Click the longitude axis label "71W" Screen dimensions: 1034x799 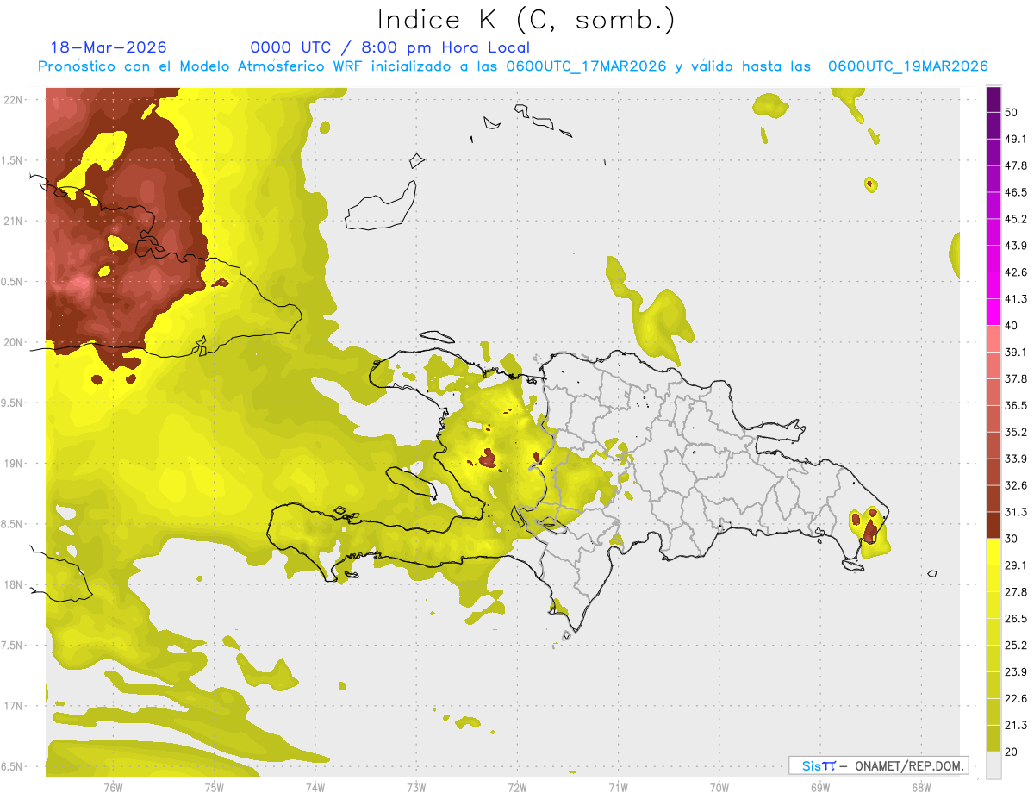(x=618, y=787)
